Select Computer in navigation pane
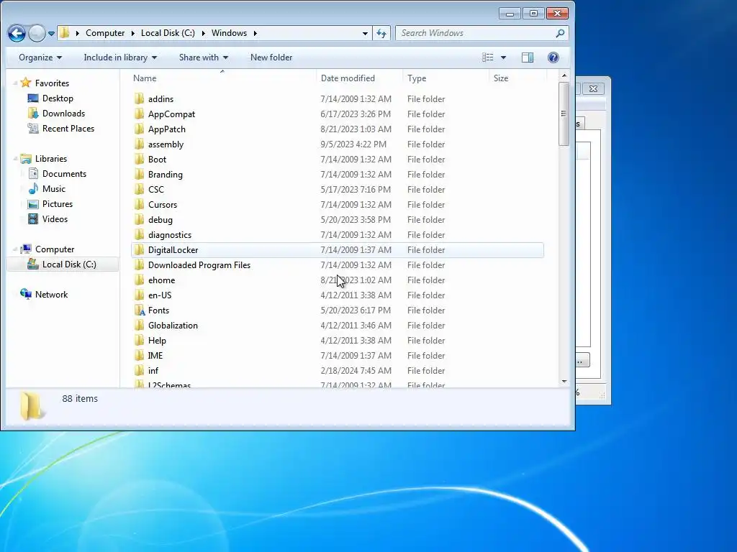This screenshot has width=737, height=552. pyautogui.click(x=55, y=249)
